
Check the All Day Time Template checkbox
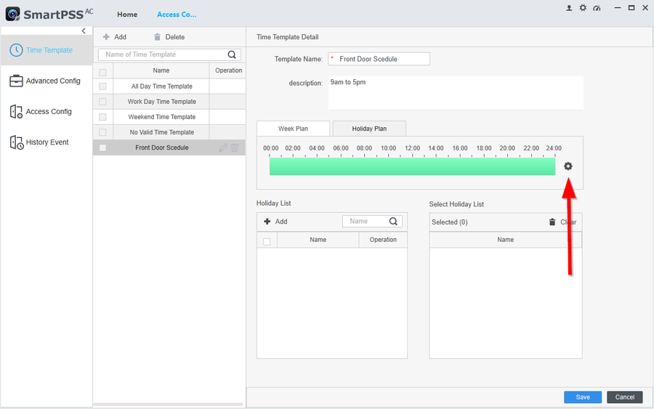[x=102, y=86]
